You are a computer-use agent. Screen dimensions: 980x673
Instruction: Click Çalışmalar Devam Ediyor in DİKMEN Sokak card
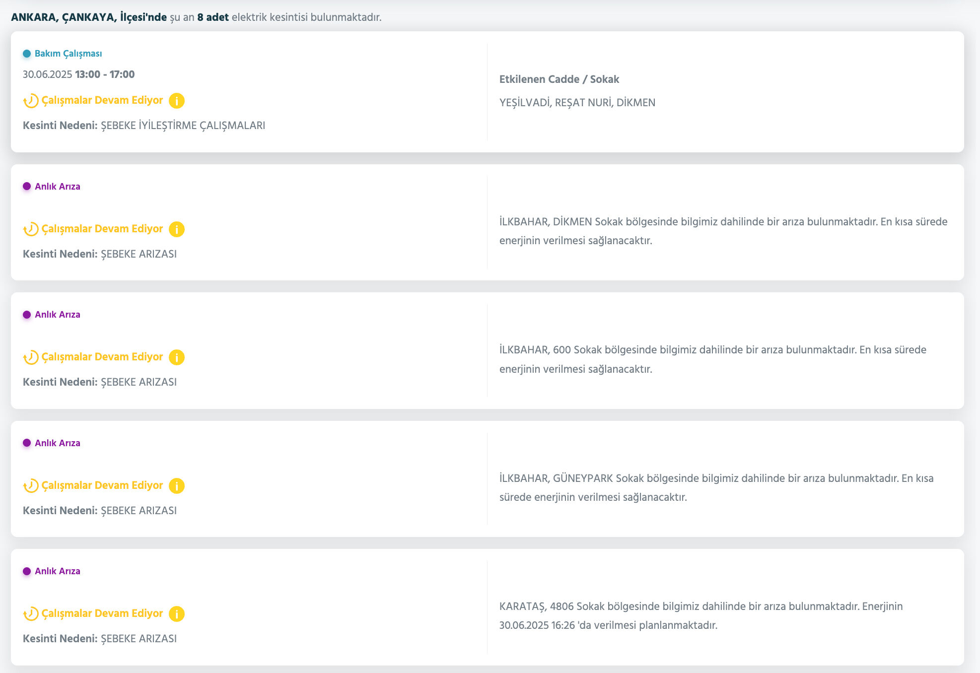[x=102, y=229]
